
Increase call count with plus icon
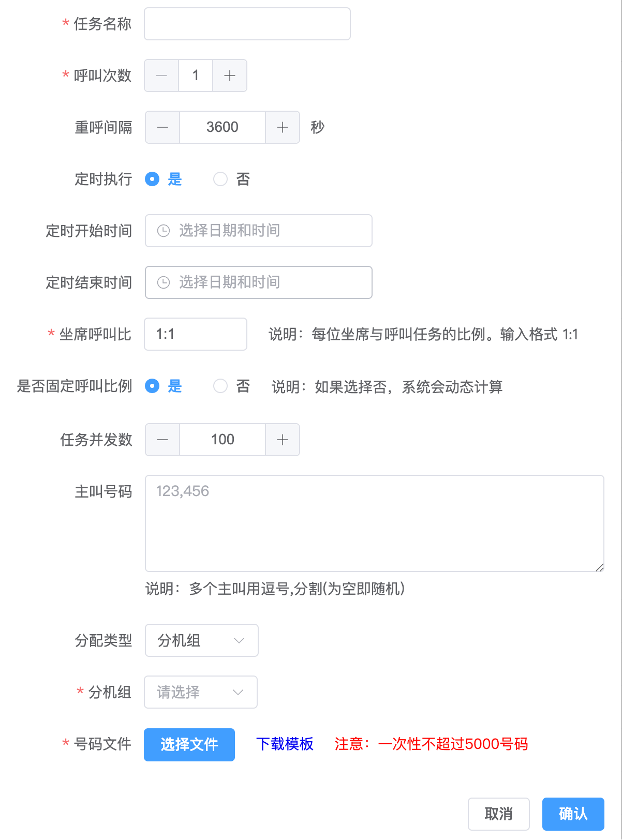click(230, 76)
